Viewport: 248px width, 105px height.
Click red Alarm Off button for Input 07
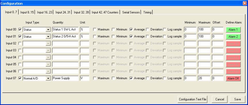pyautogui.click(x=233, y=78)
